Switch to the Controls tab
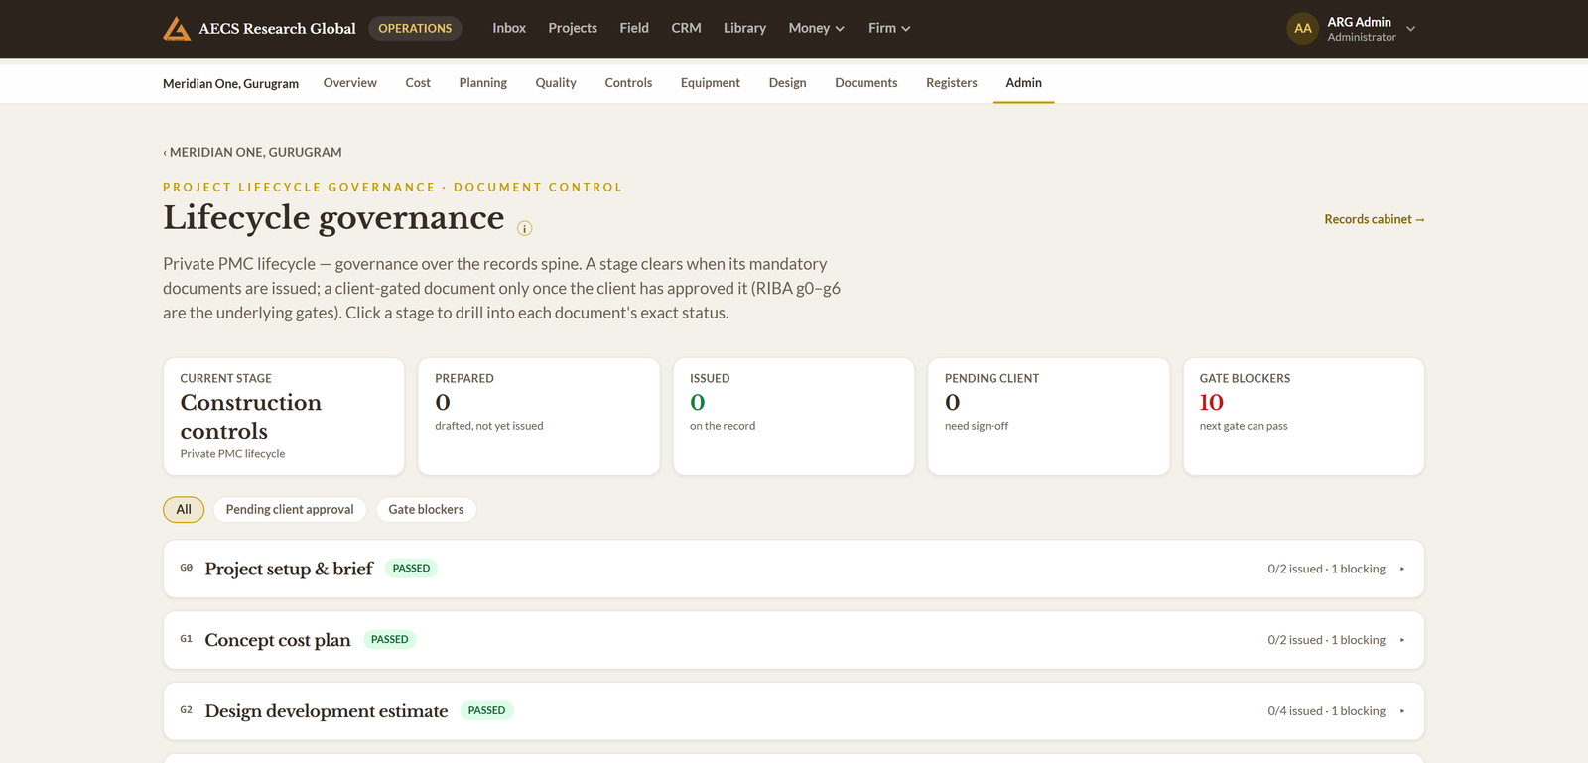 628,83
